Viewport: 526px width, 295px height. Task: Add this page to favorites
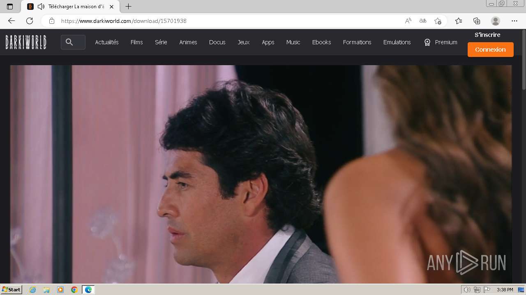[438, 21]
